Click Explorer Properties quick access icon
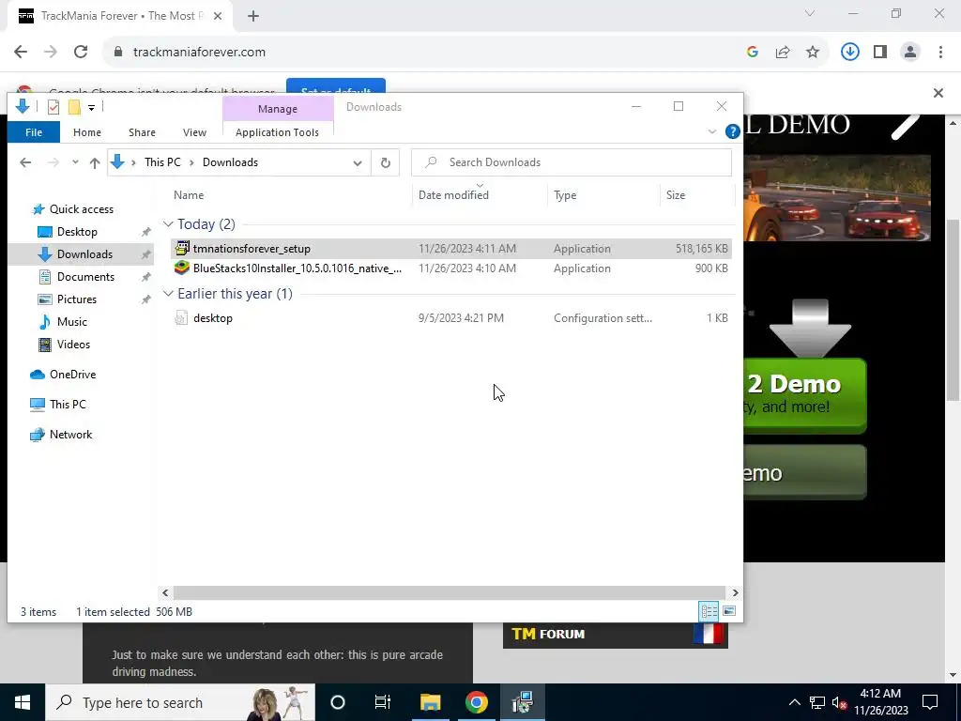The image size is (961, 721). pyautogui.click(x=53, y=107)
